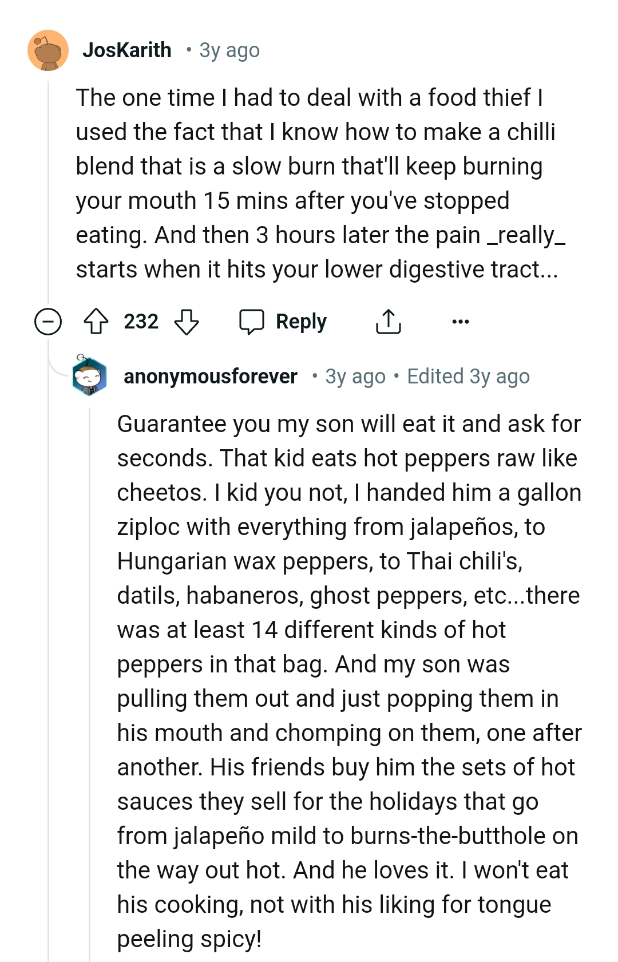Open the JosKarith username link

tap(127, 50)
